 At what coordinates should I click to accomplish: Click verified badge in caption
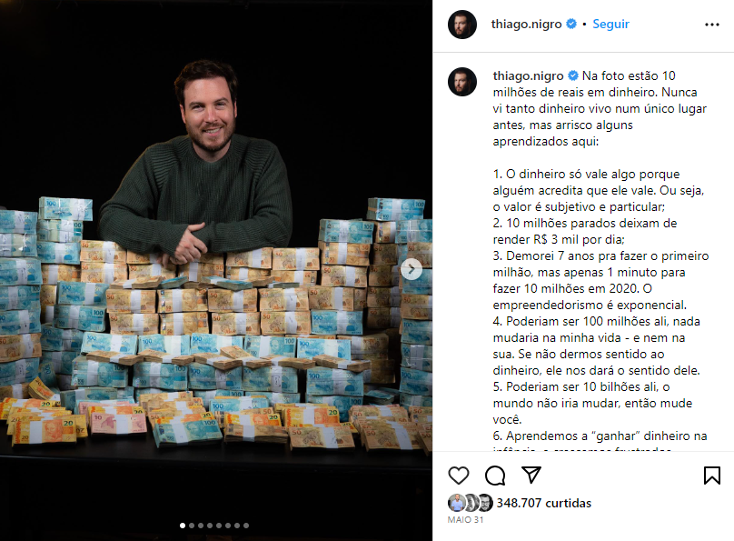[573, 75]
